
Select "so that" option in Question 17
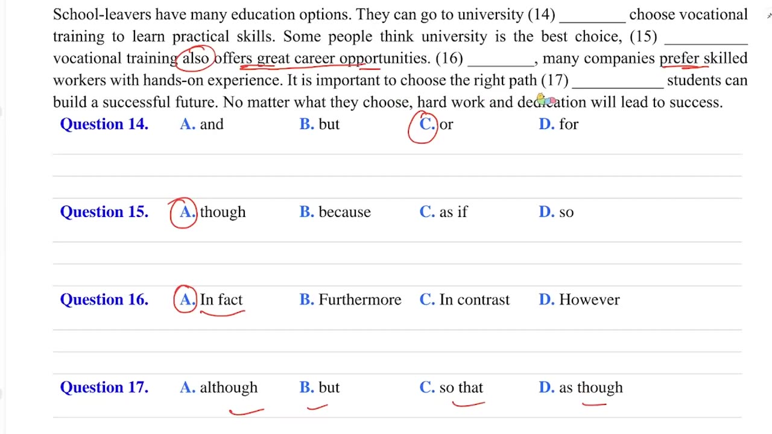point(451,388)
